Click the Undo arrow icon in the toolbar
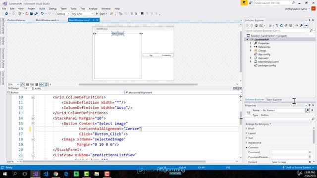This screenshot has width=317, height=178. click(42, 14)
